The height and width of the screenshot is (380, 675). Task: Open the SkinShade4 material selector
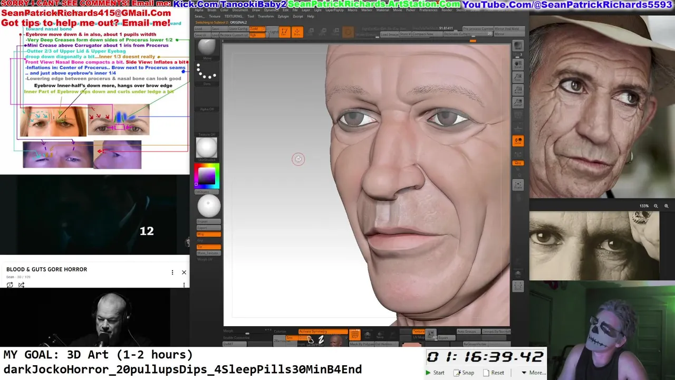[206, 149]
